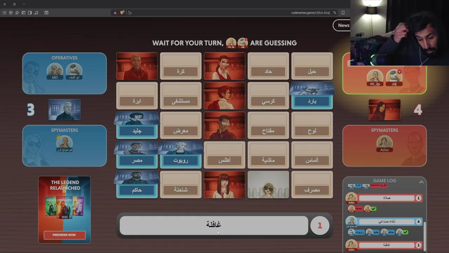
Task: Click red agent card in bottom row
Action: pyautogui.click(x=224, y=185)
